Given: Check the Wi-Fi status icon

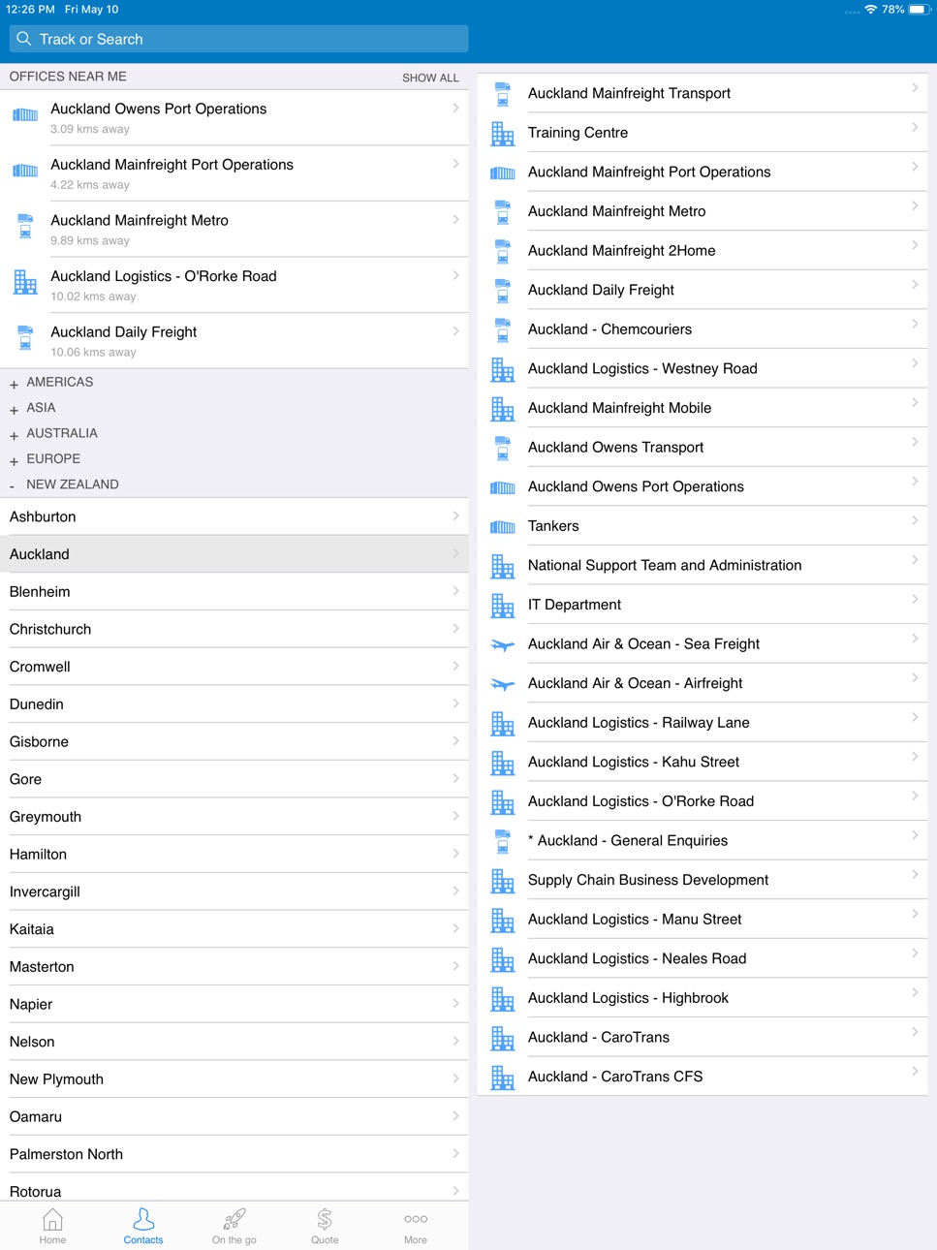Looking at the screenshot, I should point(871,9).
